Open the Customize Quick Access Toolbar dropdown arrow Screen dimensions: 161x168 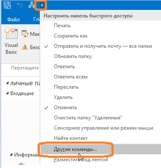tap(42, 6)
